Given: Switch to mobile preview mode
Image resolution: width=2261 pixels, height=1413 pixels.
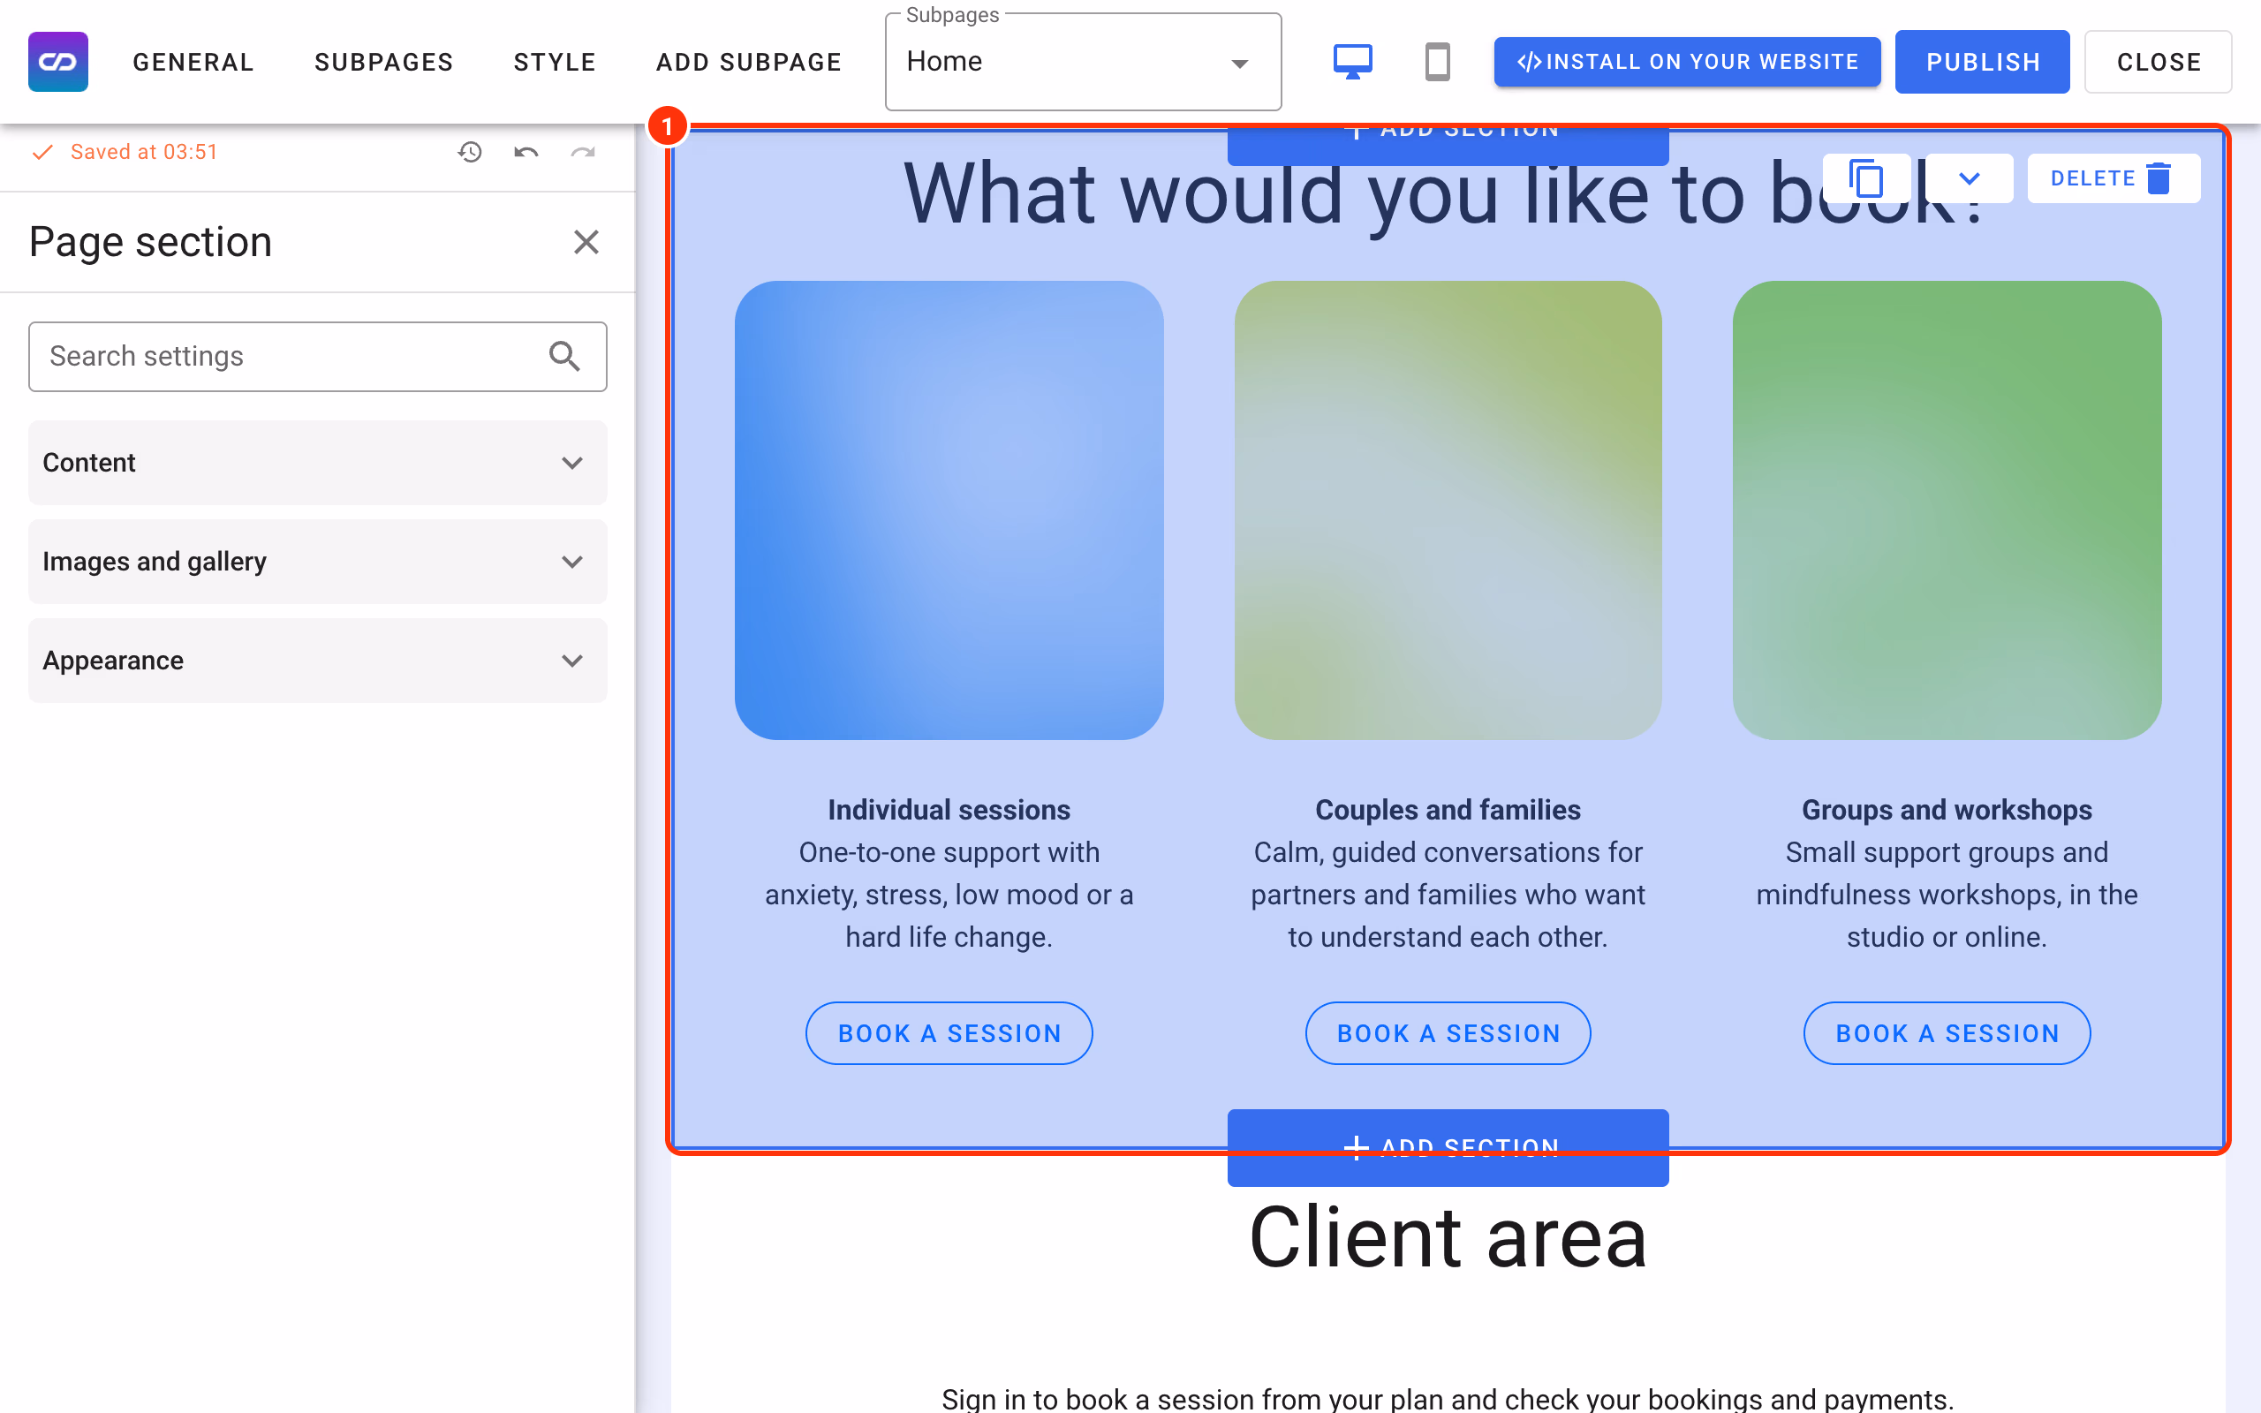Looking at the screenshot, I should [1437, 62].
